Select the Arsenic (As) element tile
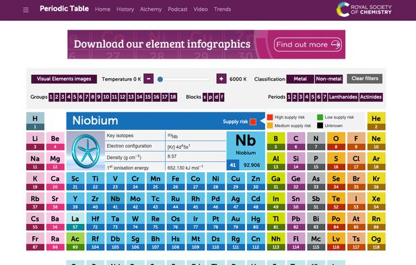Screen dimensions: 416x265 click(316, 181)
